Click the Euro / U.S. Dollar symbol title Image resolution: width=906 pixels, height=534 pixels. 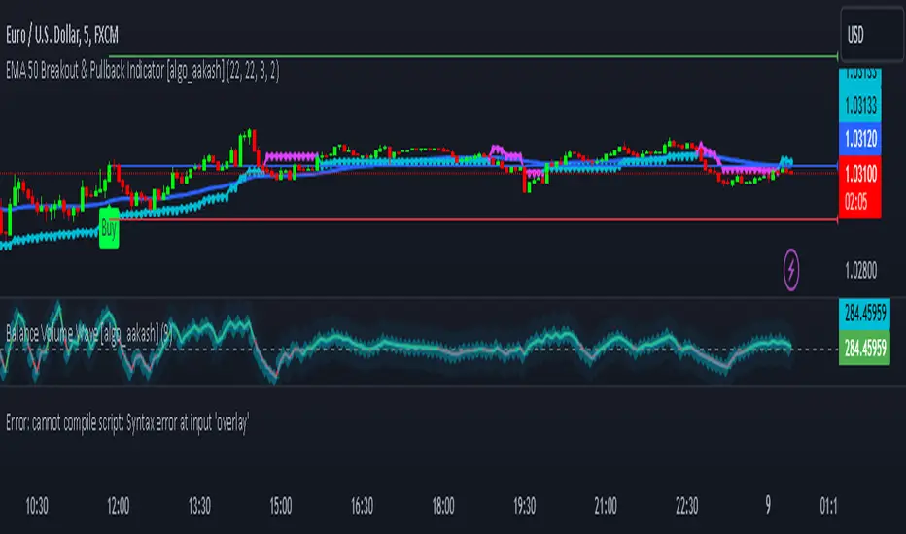[x=62, y=35]
